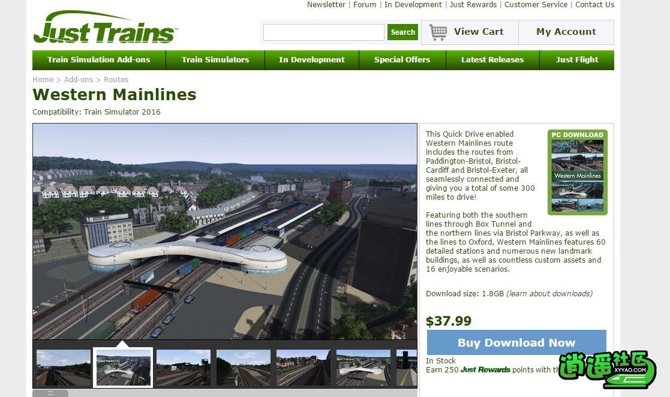Open the Newsletter link
This screenshot has height=397, width=670.
click(326, 5)
